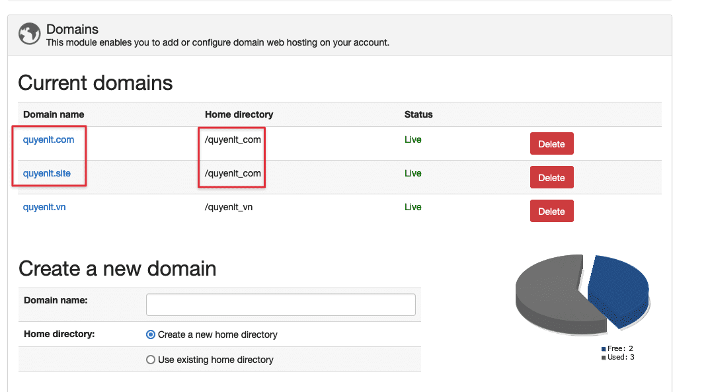
Task: Click the Status column header
Action: pos(418,114)
